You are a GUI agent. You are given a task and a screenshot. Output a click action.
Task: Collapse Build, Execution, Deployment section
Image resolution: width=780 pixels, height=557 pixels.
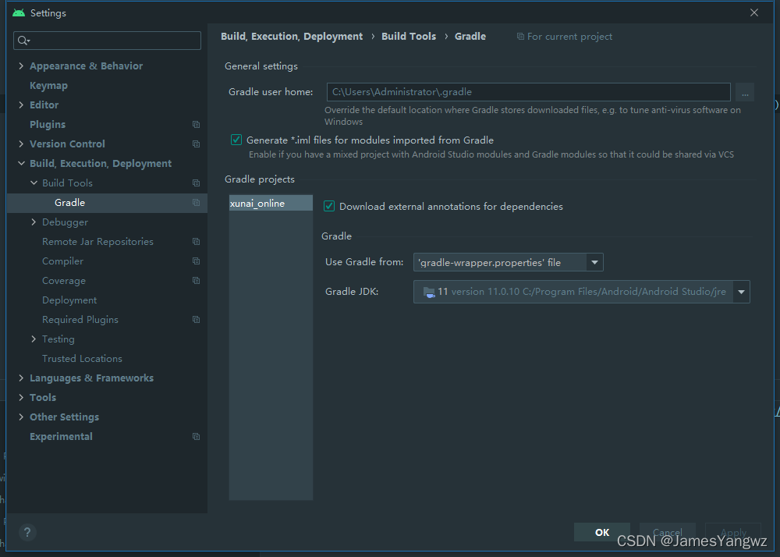point(21,163)
